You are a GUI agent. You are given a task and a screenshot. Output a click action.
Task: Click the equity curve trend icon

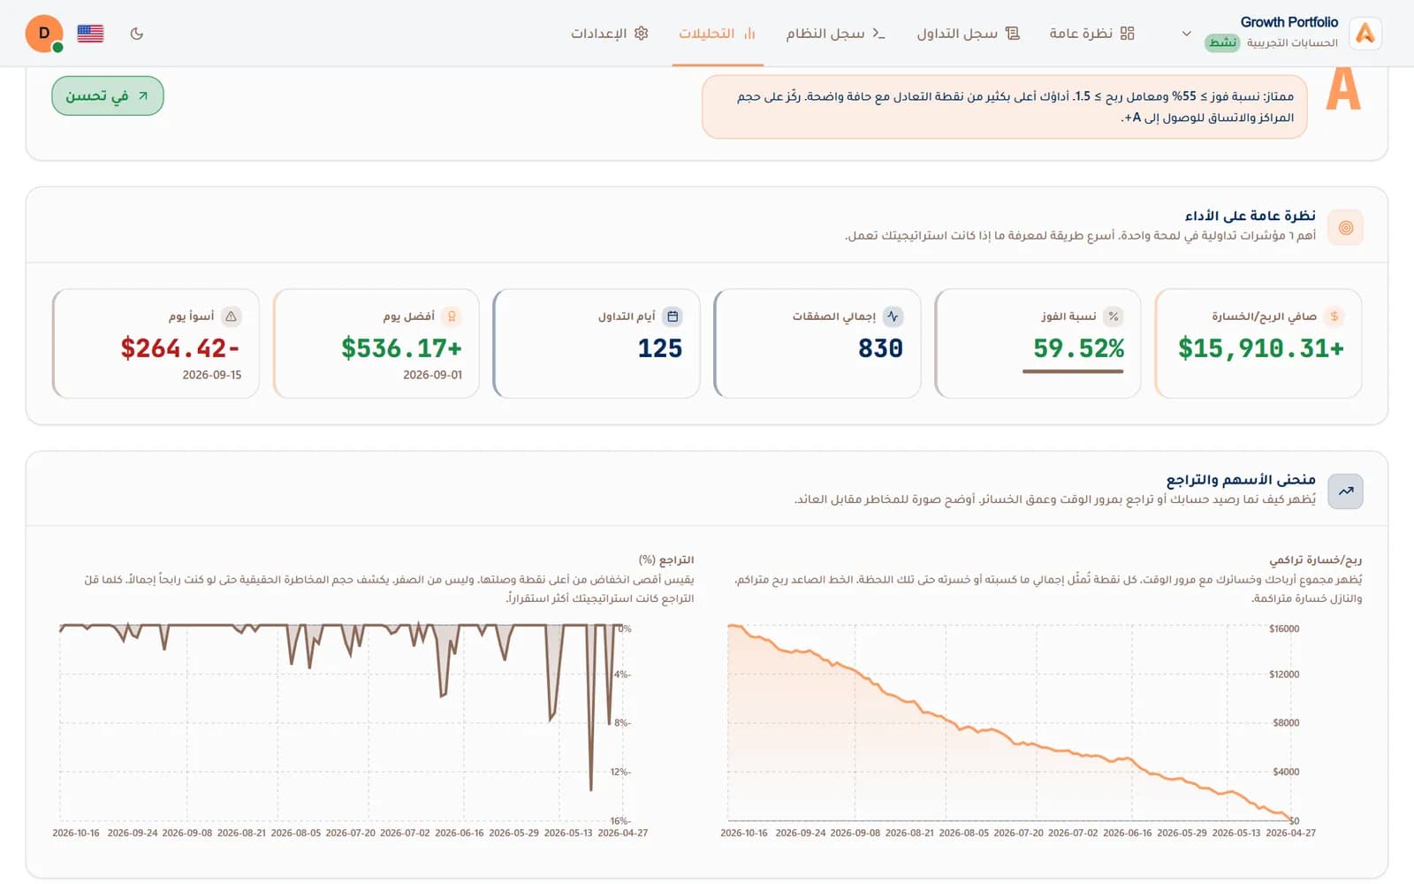(x=1346, y=492)
